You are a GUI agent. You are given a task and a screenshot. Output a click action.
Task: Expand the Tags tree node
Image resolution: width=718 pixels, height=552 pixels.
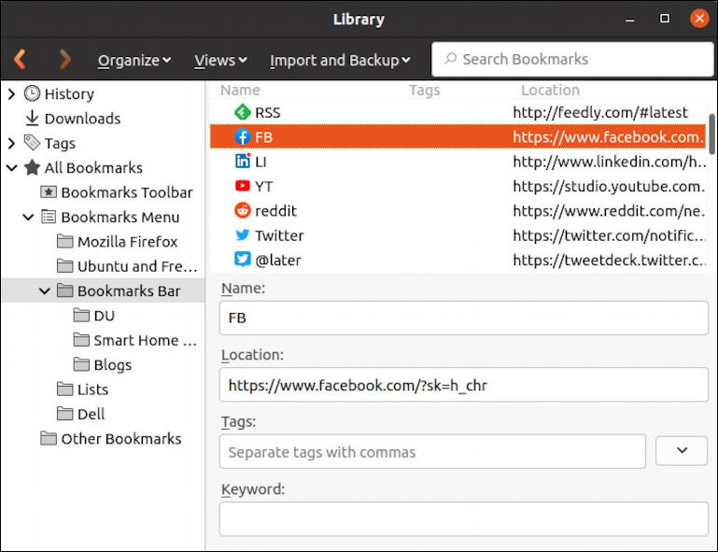tap(11, 143)
